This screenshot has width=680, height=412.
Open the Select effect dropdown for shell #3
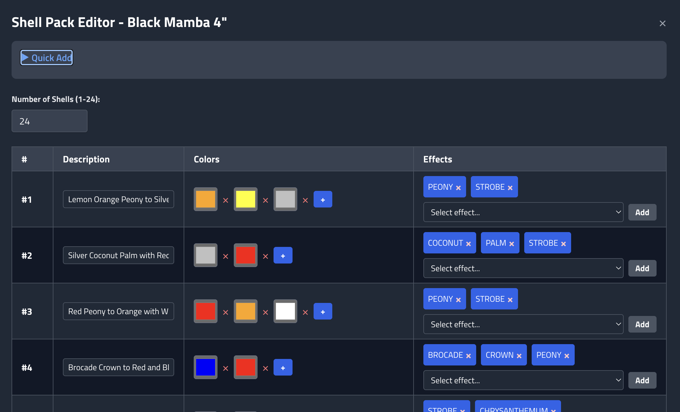point(523,324)
